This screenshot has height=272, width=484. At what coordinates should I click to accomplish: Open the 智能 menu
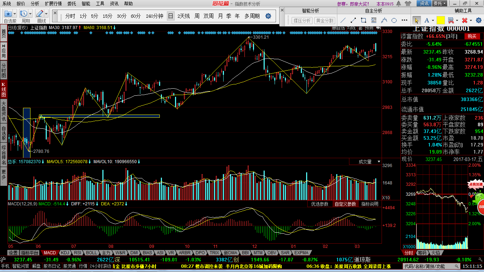coord(86,4)
